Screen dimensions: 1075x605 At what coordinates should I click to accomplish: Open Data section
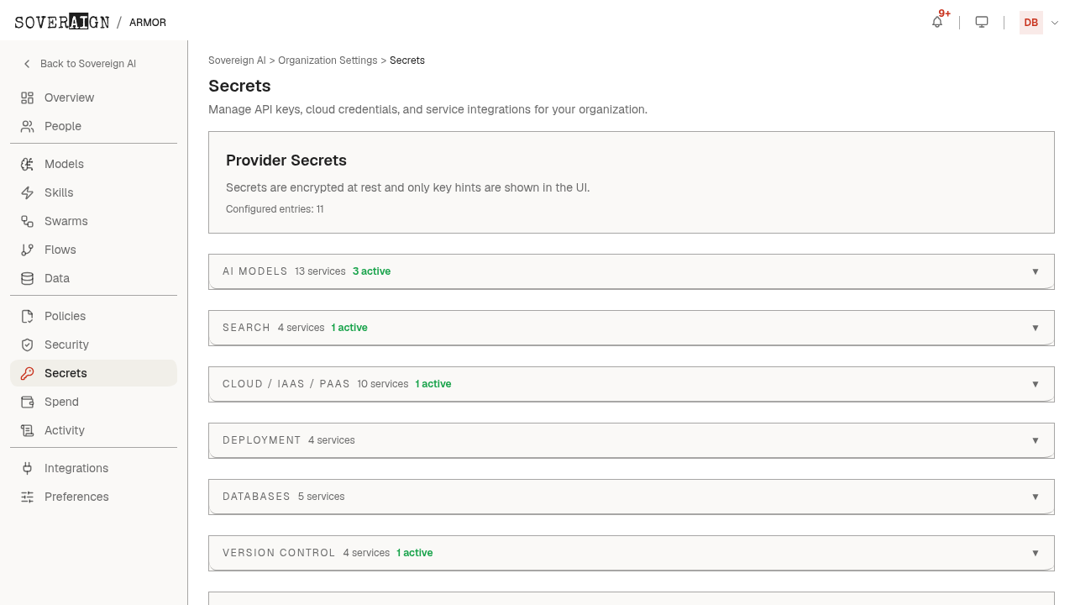click(x=93, y=278)
